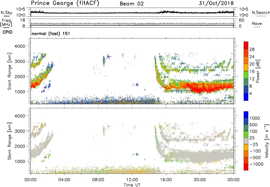This screenshot has width=270, height=187.
Task: Click the 'Freq. [MHz]' label
Action: [6, 23]
